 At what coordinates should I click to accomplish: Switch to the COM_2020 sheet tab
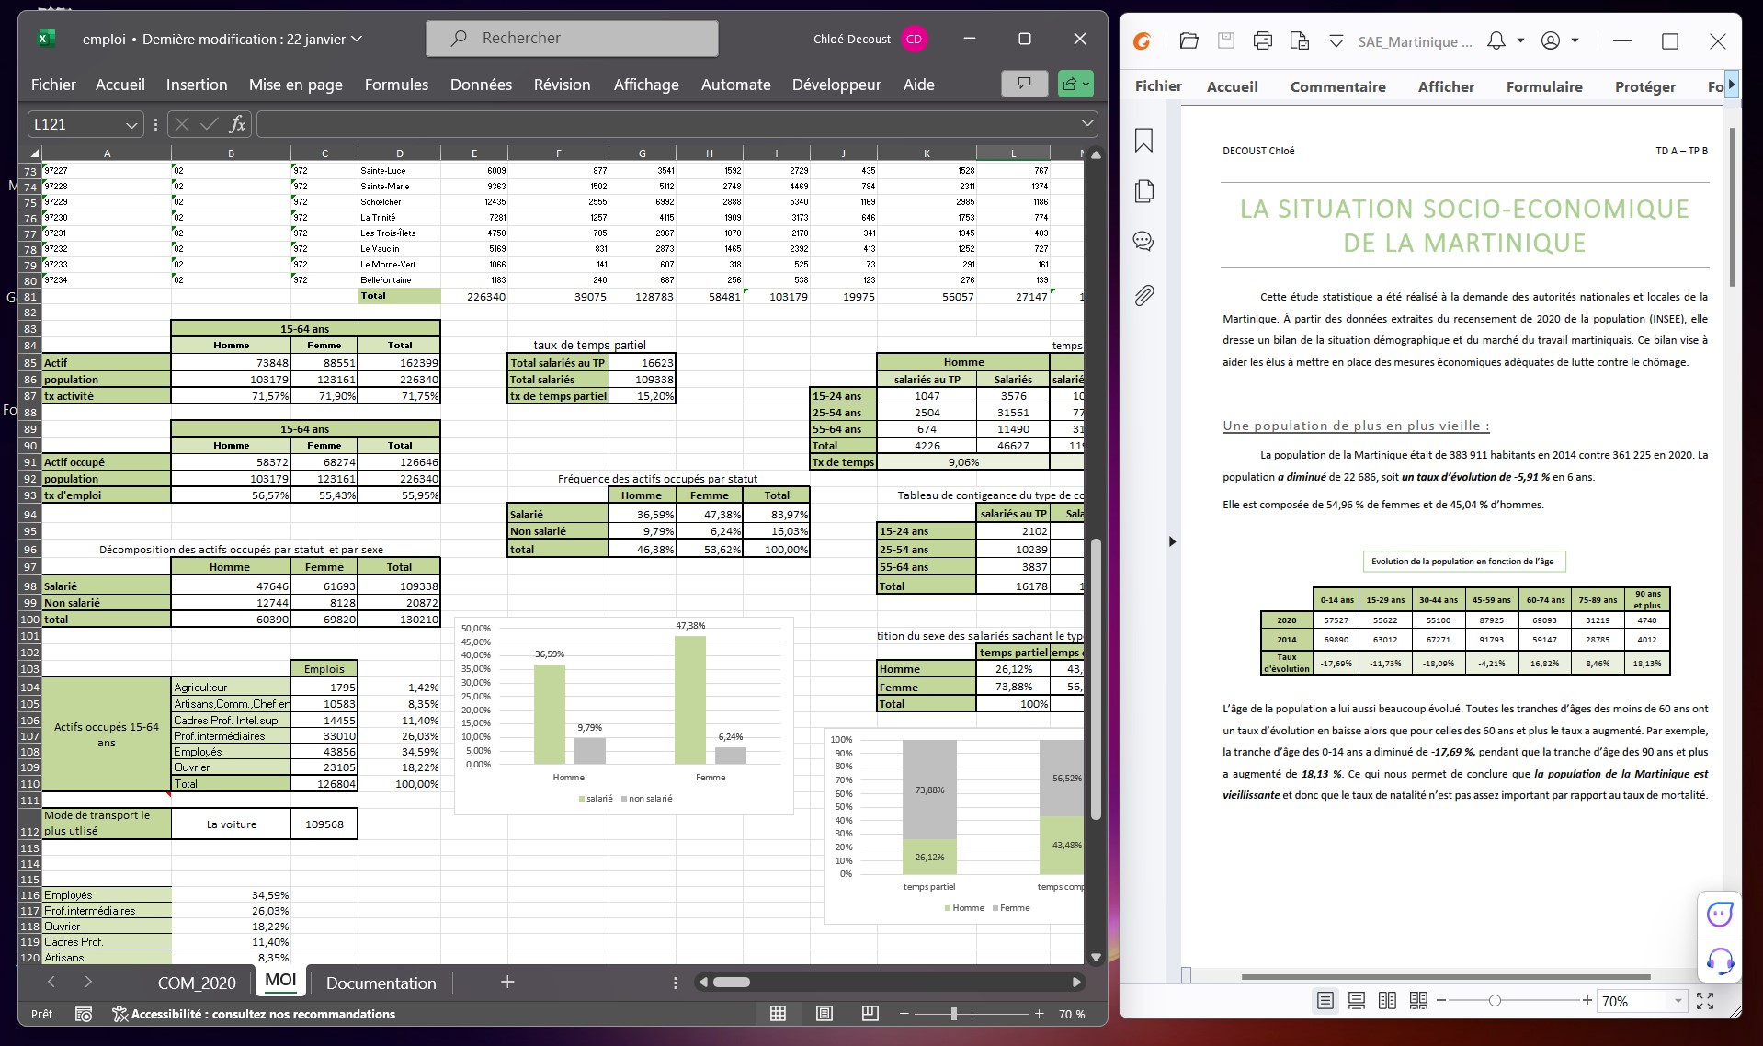click(x=197, y=983)
